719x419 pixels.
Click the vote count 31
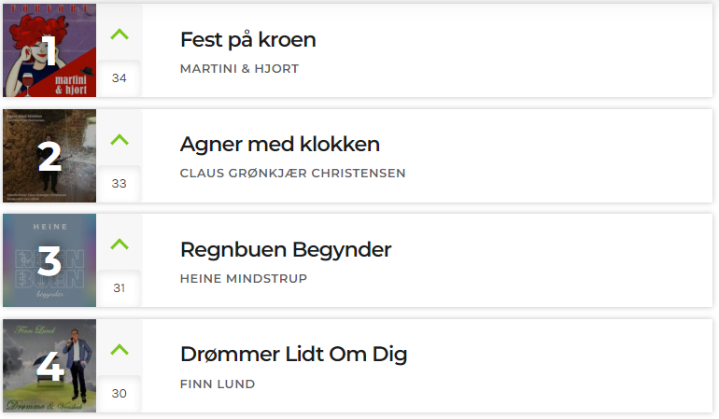click(120, 288)
